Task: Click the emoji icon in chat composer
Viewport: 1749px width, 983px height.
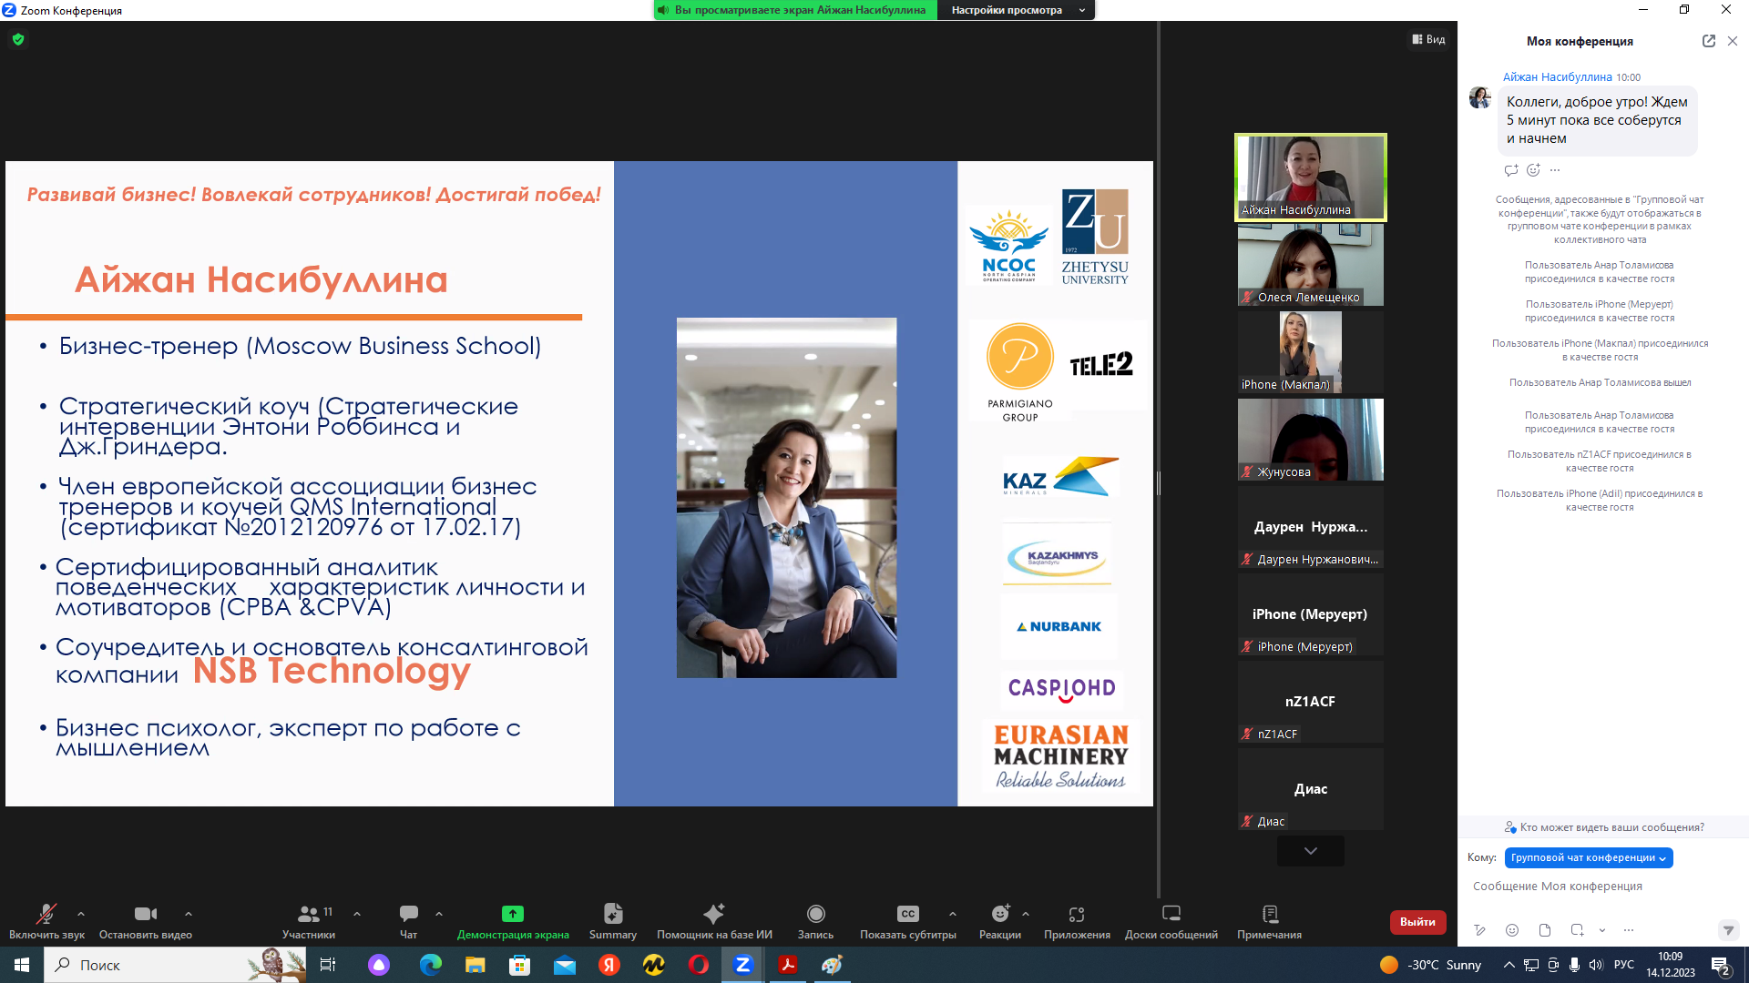Action: [1512, 930]
